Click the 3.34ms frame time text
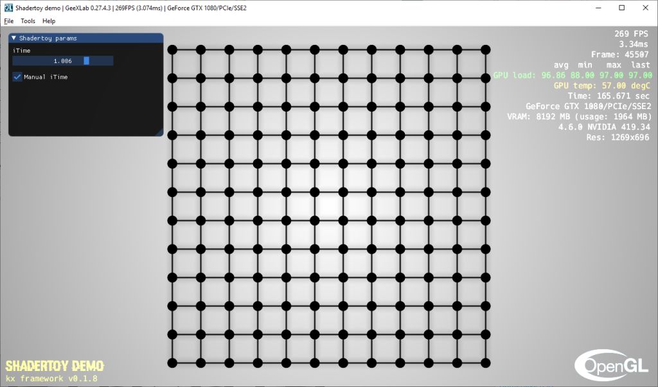The height and width of the screenshot is (387, 658). click(x=634, y=44)
